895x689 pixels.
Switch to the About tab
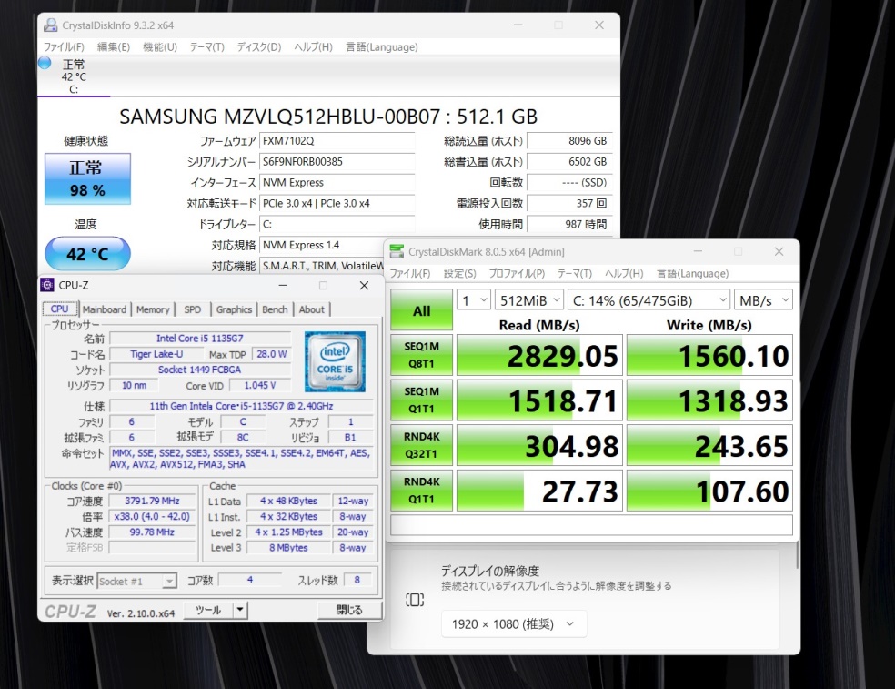(x=312, y=309)
